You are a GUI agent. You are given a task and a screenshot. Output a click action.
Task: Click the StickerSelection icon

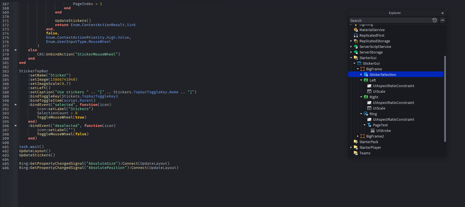[366, 75]
